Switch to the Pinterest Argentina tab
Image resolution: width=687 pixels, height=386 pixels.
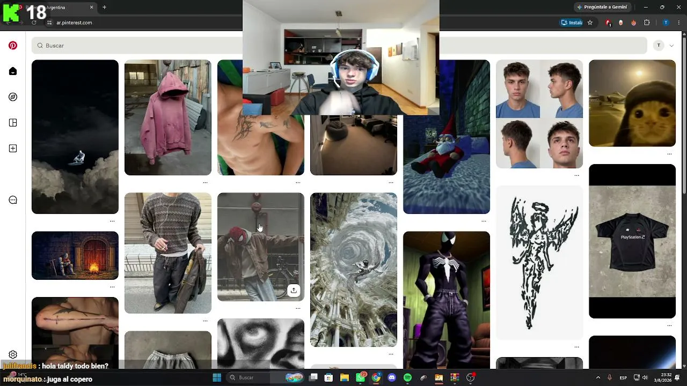[56, 8]
